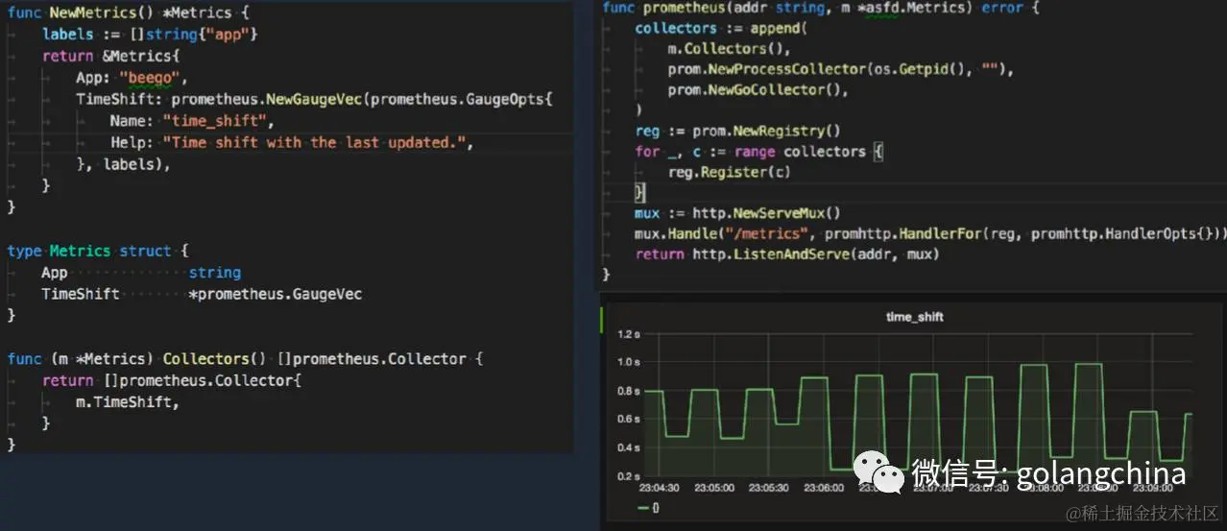Select the App: "beego" line
The height and width of the screenshot is (531, 1227).
click(x=132, y=78)
